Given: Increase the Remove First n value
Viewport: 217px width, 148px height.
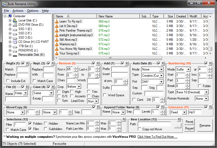Looking at the screenshot, I should (x=76, y=68).
